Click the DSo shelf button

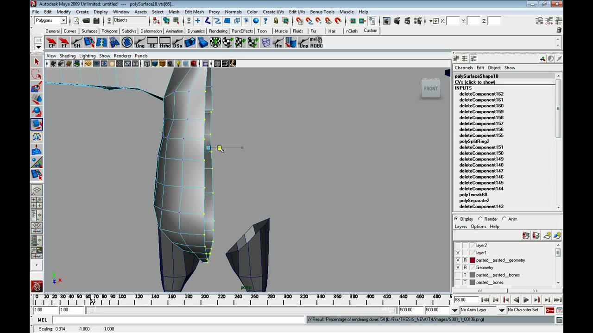point(177,43)
